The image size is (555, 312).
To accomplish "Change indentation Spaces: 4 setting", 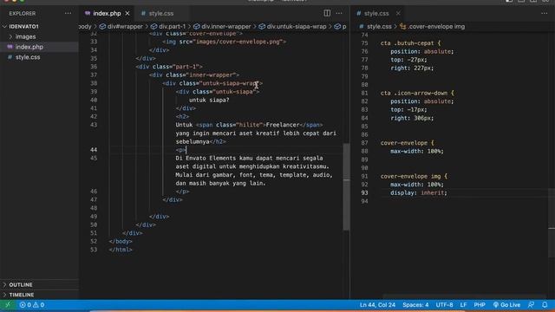I will [x=415, y=304].
